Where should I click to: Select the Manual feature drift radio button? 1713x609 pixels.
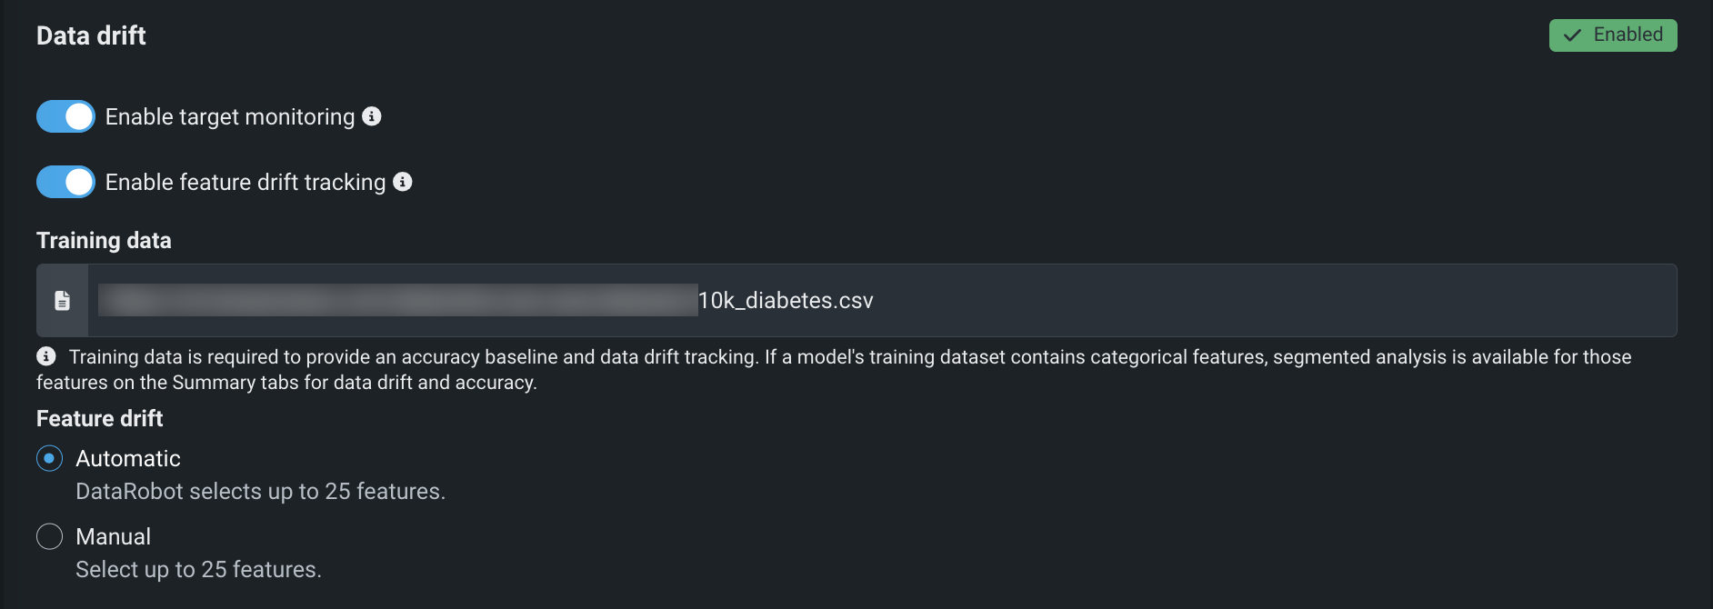coord(50,536)
